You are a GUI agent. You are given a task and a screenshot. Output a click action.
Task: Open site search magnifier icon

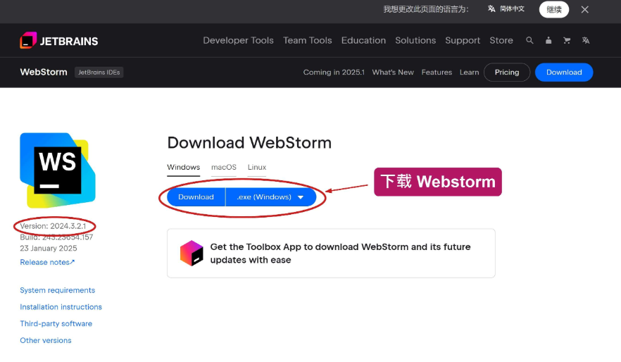coord(529,40)
